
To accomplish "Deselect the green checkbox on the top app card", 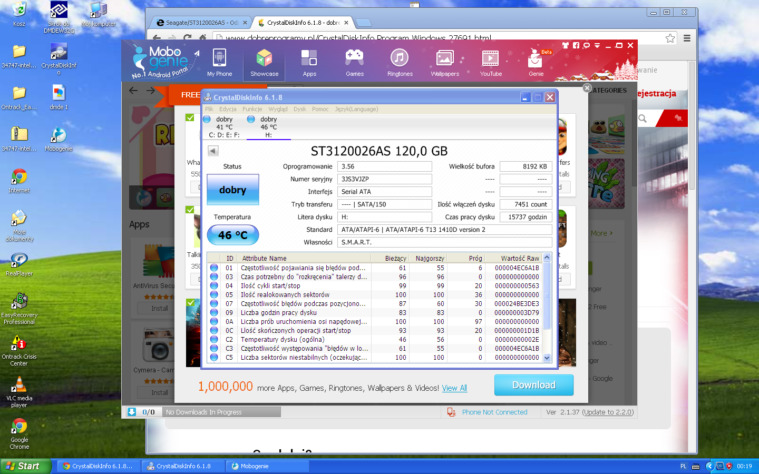I will [190, 117].
